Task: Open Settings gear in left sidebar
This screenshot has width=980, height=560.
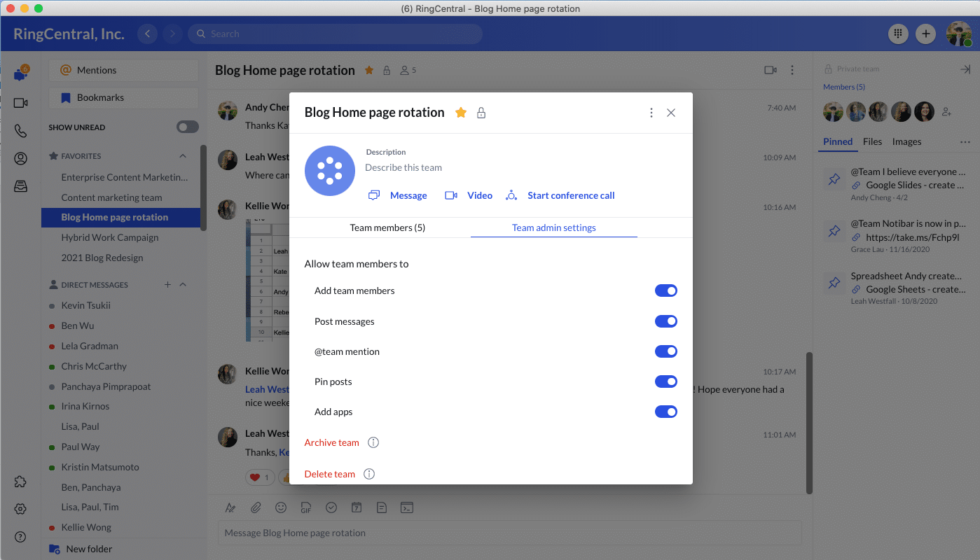Action: [20, 509]
